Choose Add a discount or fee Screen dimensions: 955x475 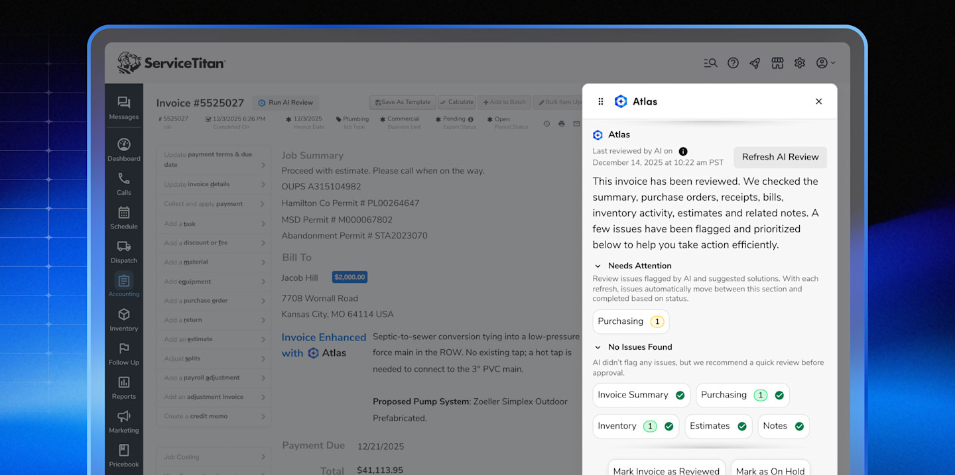pos(214,242)
